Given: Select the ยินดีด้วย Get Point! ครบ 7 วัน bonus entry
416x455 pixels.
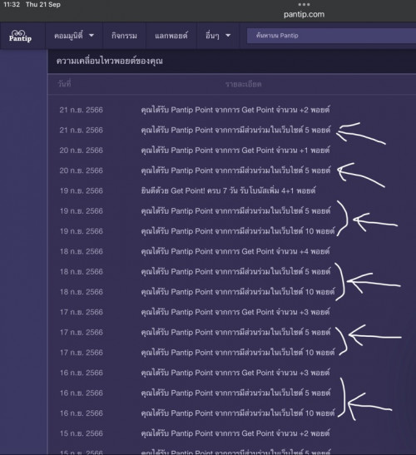Looking at the screenshot, I should click(228, 190).
